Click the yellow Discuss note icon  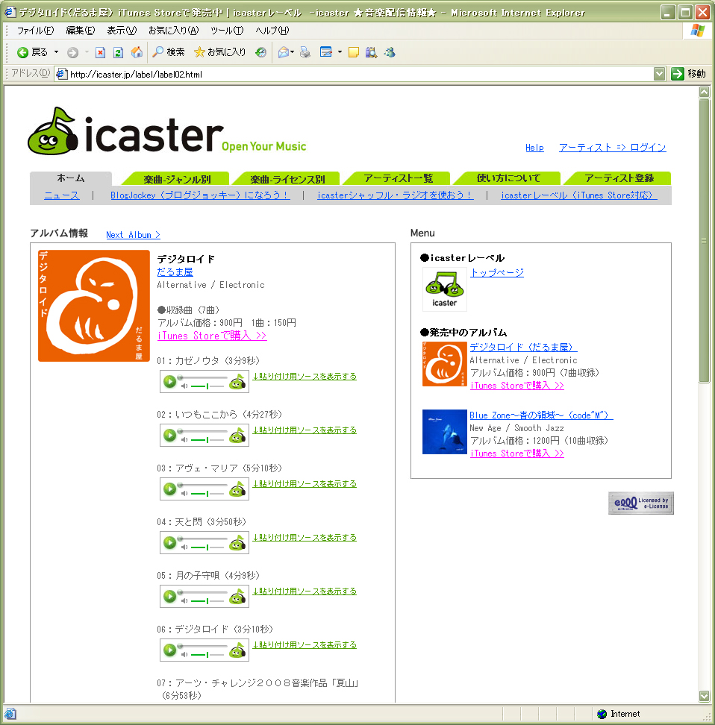[x=354, y=53]
